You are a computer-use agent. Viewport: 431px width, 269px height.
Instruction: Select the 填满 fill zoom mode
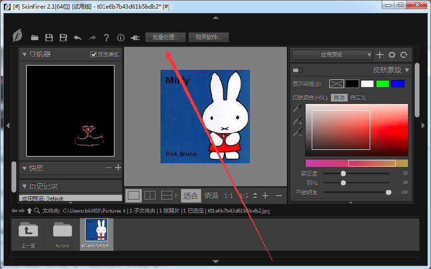(211, 196)
